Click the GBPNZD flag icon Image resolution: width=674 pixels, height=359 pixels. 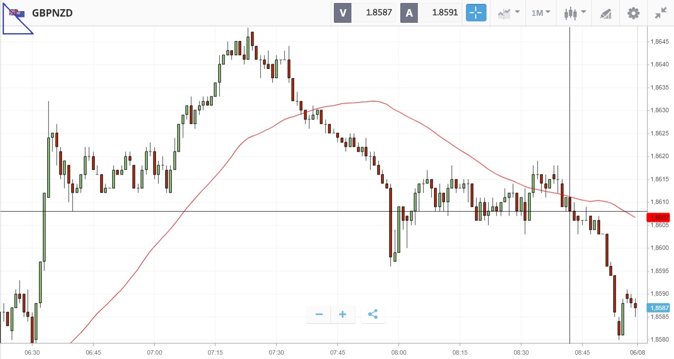[x=17, y=13]
